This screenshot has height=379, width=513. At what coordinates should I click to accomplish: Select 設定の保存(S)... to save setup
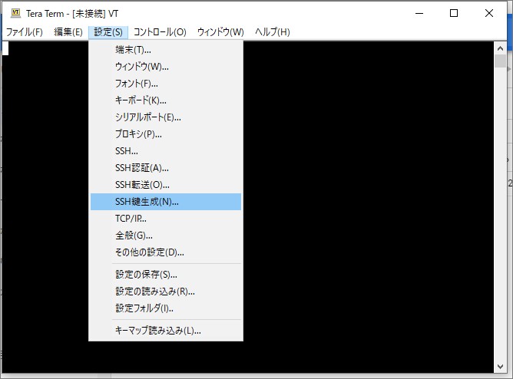(x=166, y=275)
